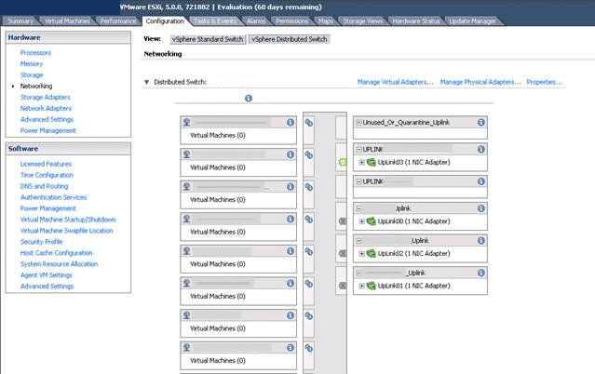The height and width of the screenshot is (374, 595).
Task: Open Storage Adapters settings
Action: 45,97
